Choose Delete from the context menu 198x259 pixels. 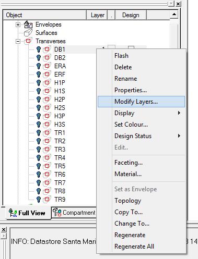pyautogui.click(x=141, y=67)
